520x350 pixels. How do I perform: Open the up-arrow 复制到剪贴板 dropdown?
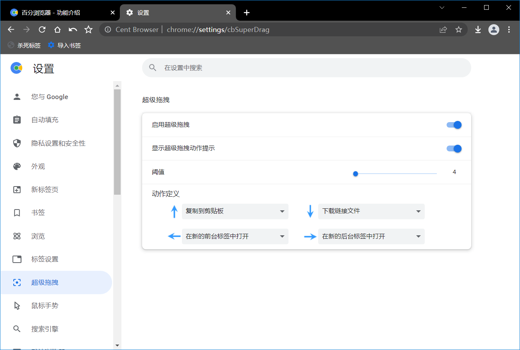(235, 211)
